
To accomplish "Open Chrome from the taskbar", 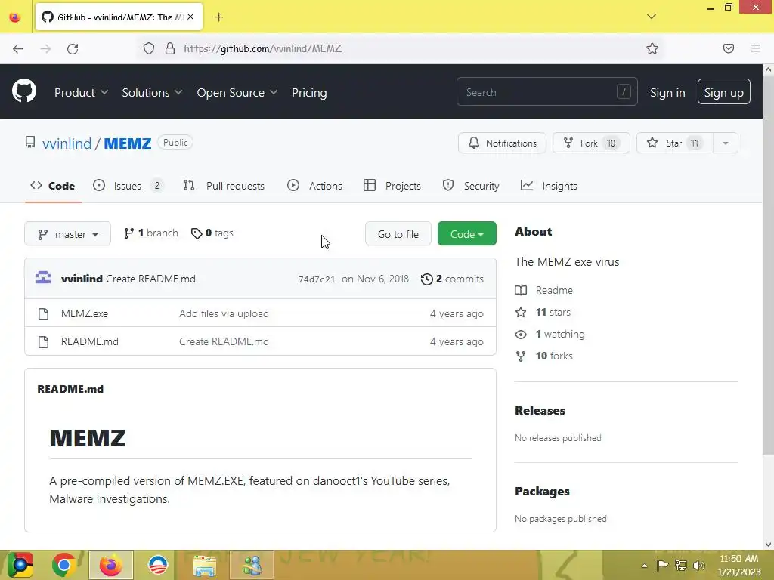I will click(x=63, y=565).
